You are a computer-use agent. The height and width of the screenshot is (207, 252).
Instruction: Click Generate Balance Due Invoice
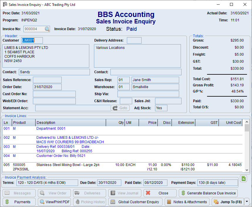pos(208,193)
